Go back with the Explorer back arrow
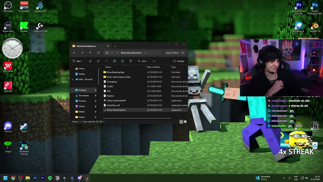The height and width of the screenshot is (182, 323). (x=74, y=53)
